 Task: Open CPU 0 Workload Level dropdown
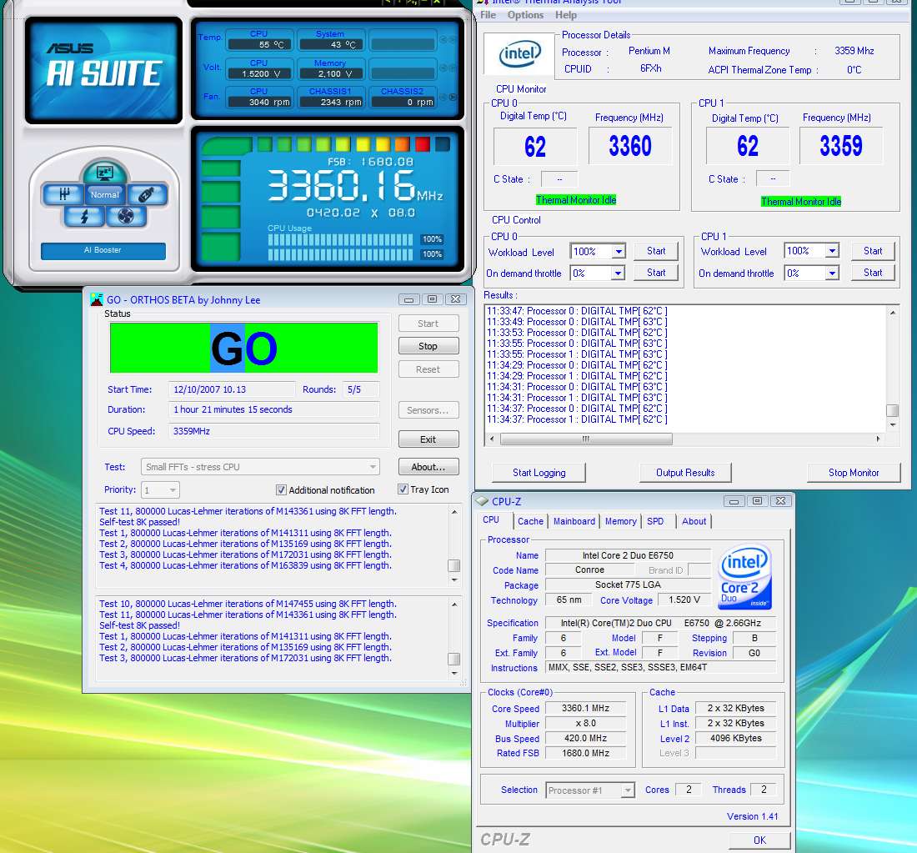click(x=619, y=252)
